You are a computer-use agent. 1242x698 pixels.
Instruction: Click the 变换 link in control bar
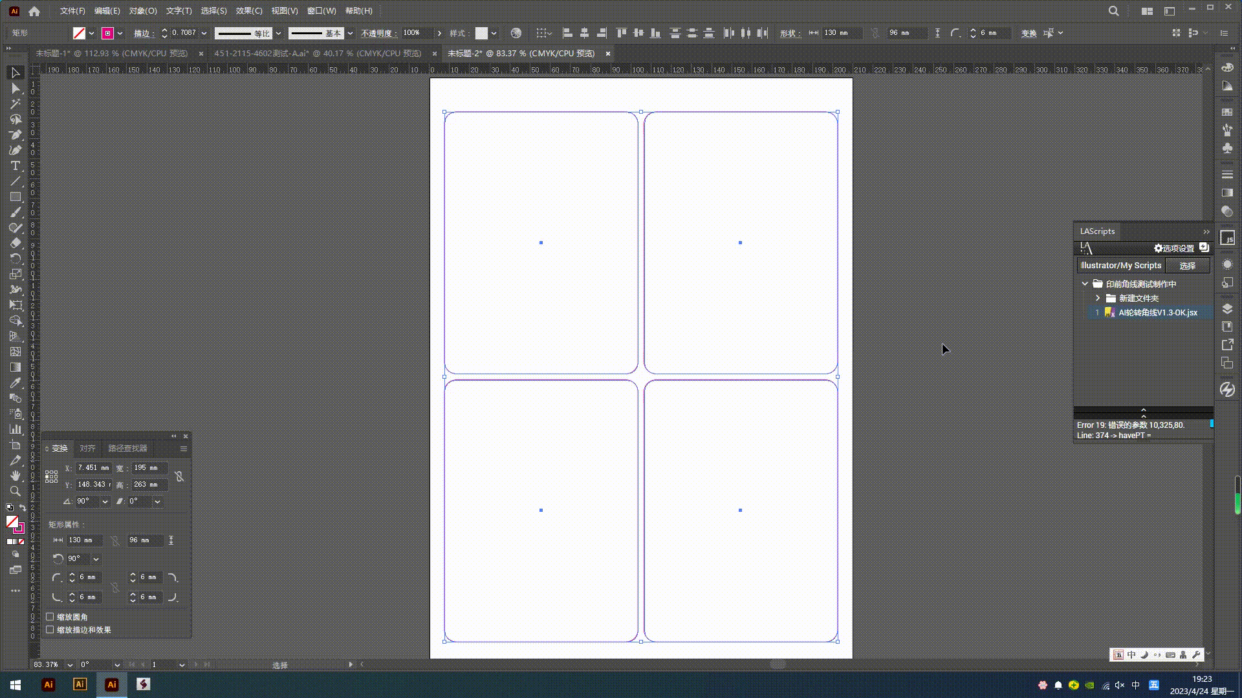click(x=1029, y=33)
